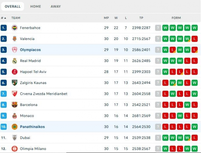Click the Barcelona crest icon
The image size is (201, 153).
[x=14, y=105]
